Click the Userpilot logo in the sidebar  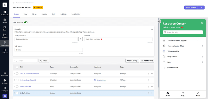click(x=5, y=4)
